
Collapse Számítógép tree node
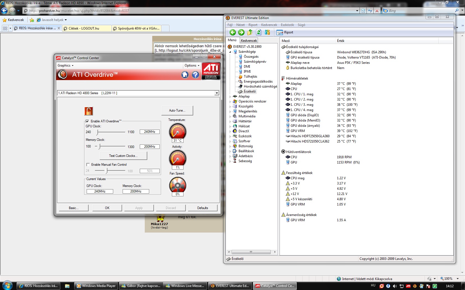pos(230,52)
